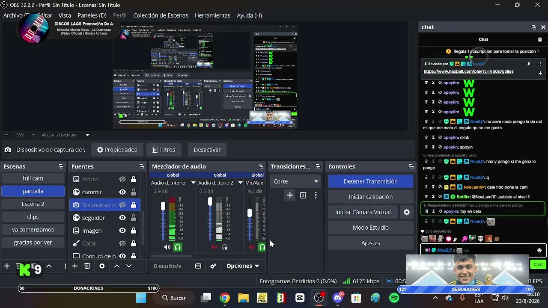This screenshot has height=308, width=548.
Task: Open source properties gear in Fuentes toolbar
Action: [102, 266]
